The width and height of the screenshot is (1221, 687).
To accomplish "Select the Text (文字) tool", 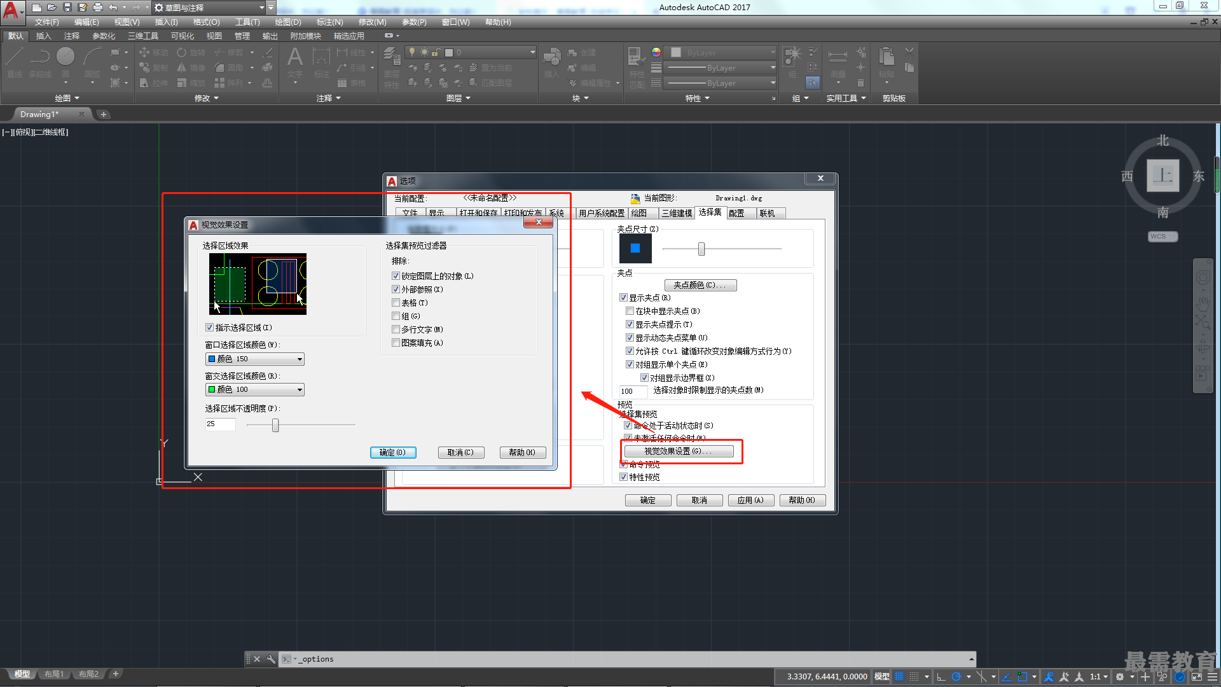I will [x=295, y=62].
